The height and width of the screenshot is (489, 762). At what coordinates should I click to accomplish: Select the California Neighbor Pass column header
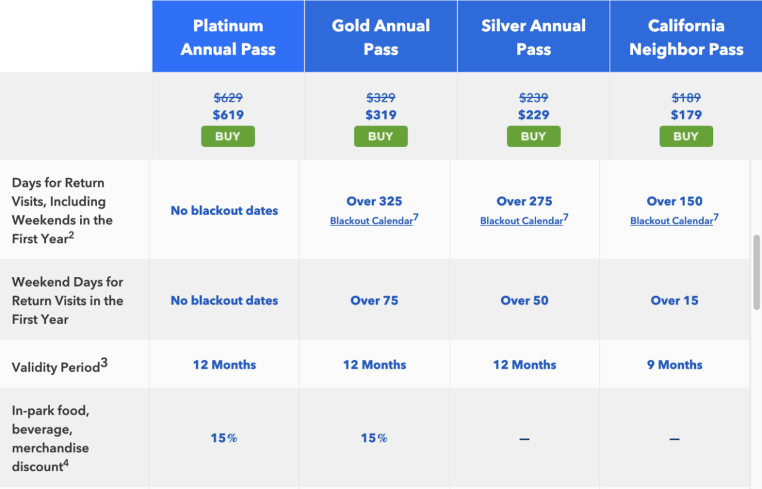coord(686,36)
